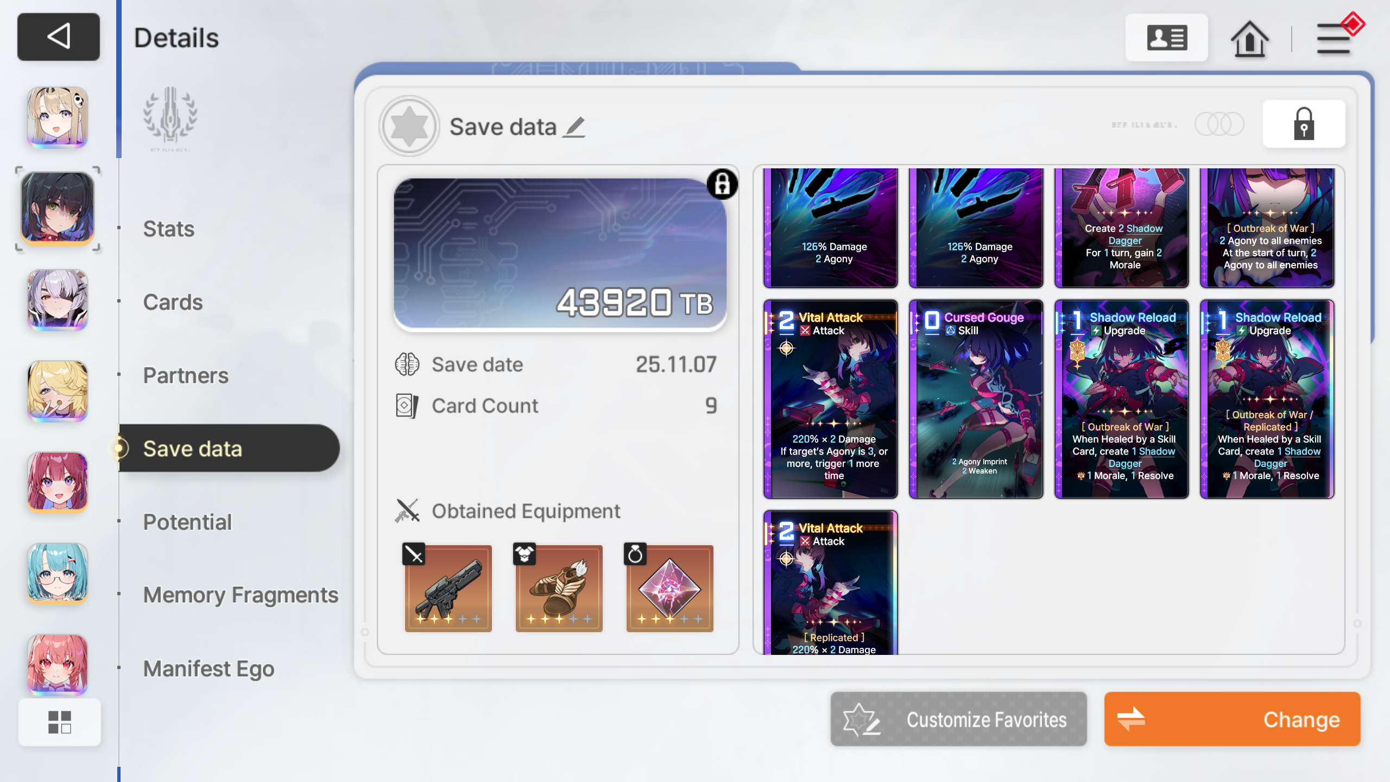
Task: Open the grid view icon below avatars
Action: [x=60, y=722]
